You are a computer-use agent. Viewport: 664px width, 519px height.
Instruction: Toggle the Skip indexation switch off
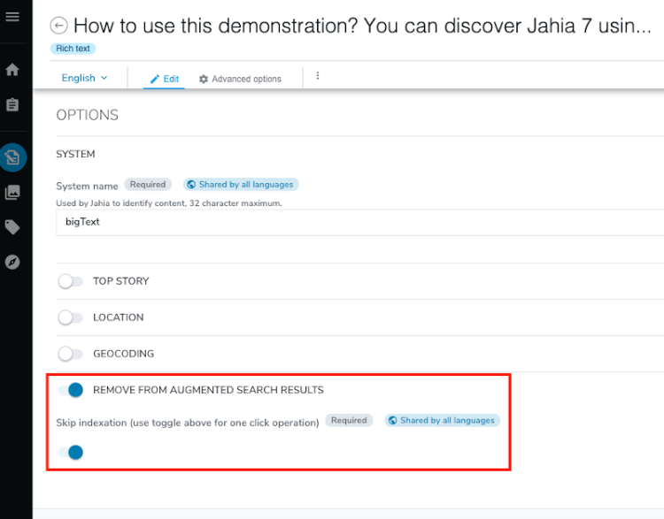point(71,452)
